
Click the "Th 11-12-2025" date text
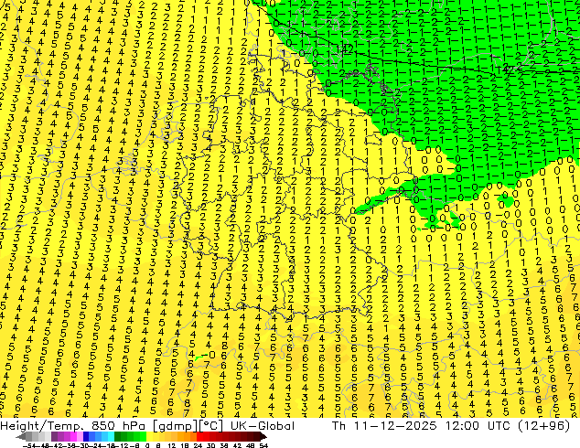click(x=384, y=426)
